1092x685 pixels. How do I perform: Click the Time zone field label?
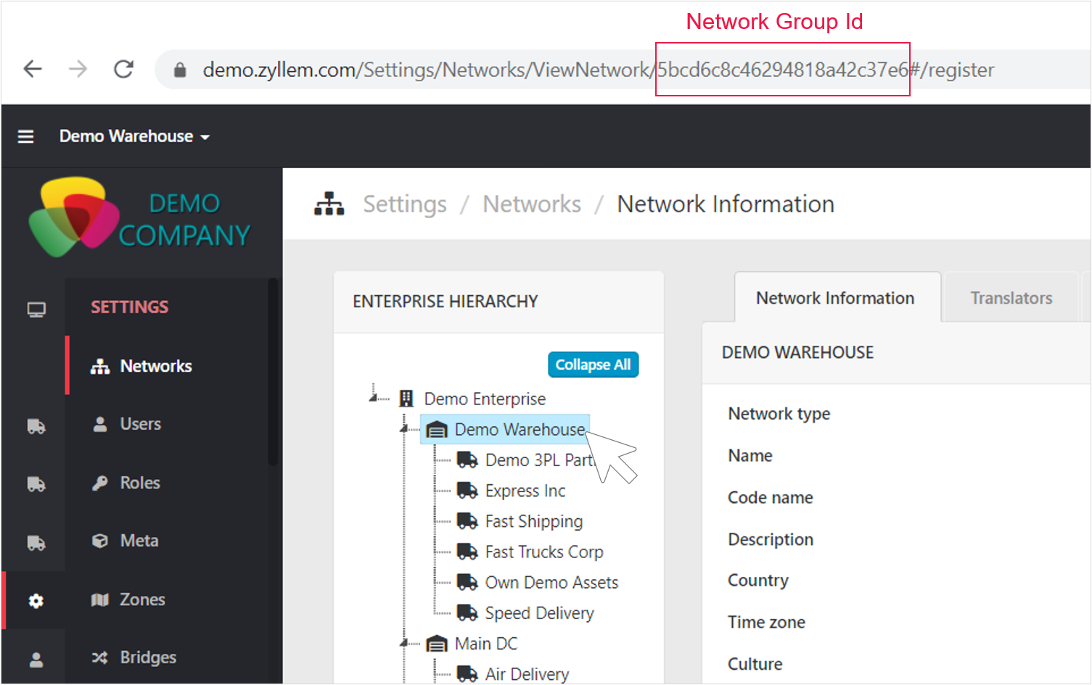[767, 623]
